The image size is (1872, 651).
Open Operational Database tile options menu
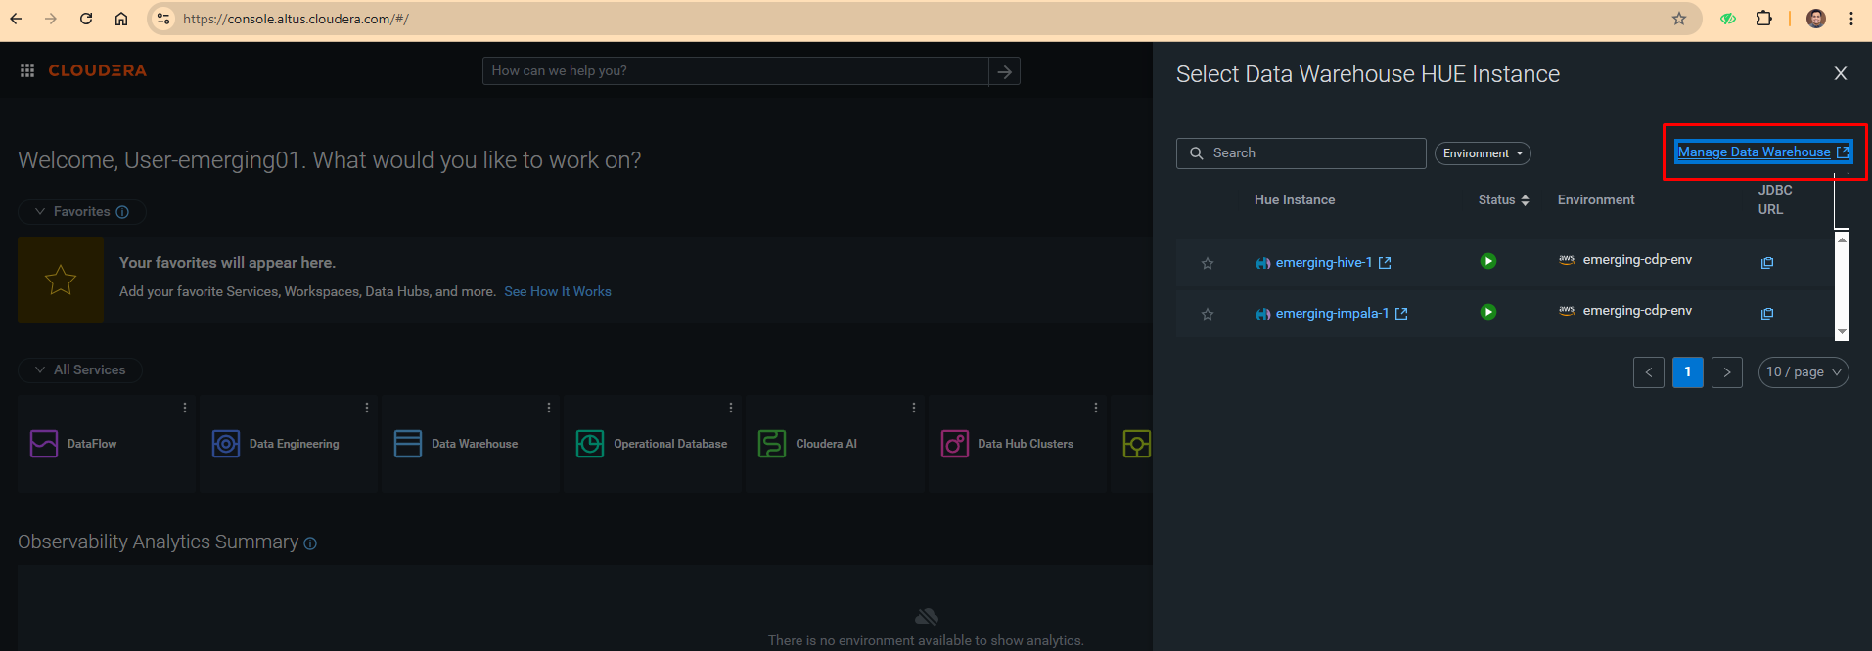(731, 408)
